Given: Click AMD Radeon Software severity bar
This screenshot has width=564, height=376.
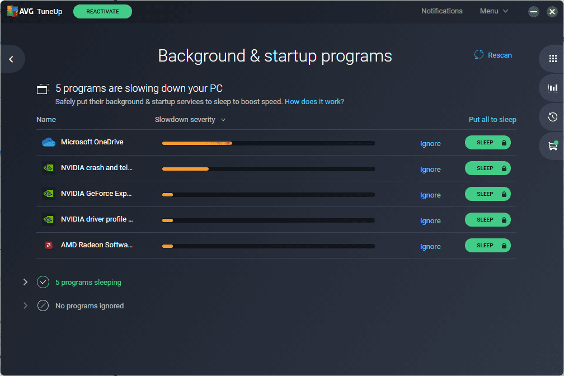Looking at the screenshot, I should point(269,246).
